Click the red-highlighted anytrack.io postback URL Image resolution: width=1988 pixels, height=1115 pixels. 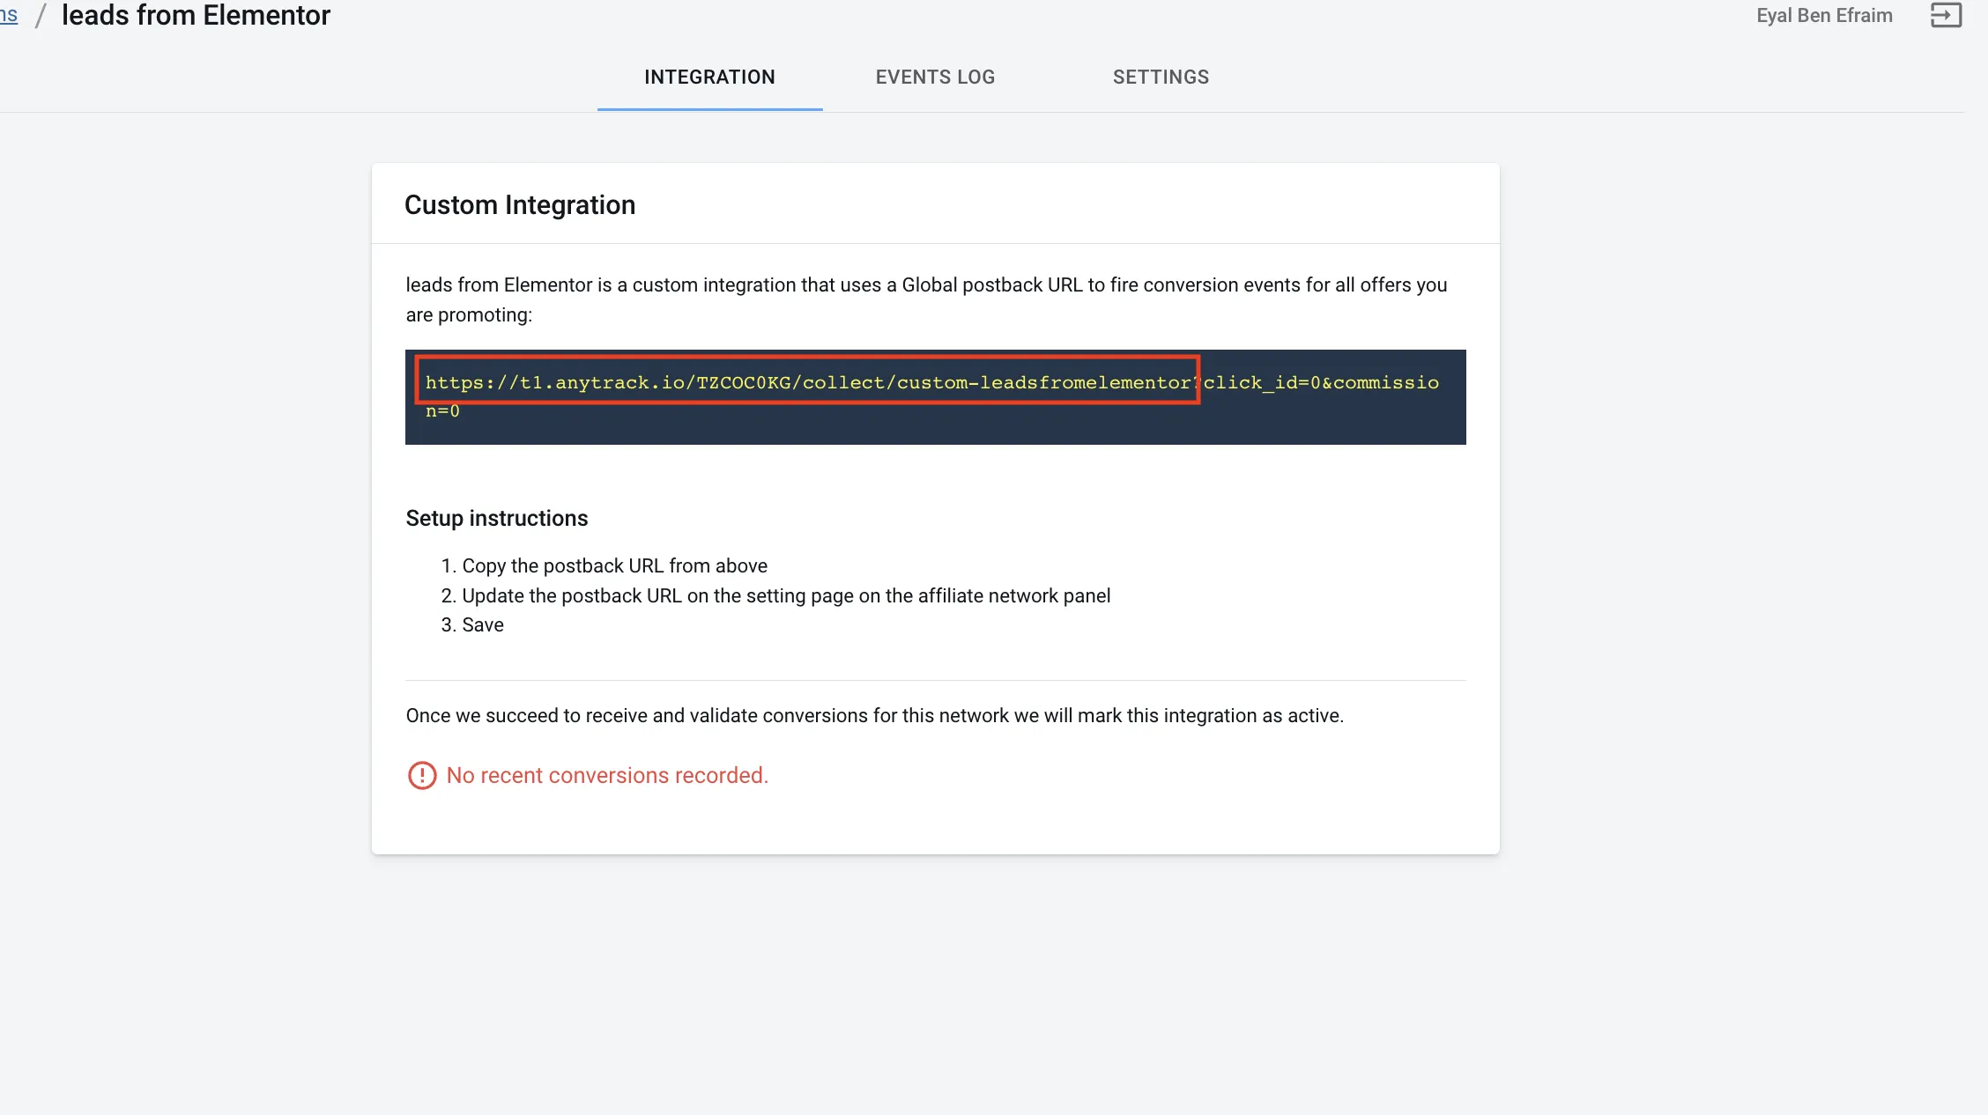[807, 381]
